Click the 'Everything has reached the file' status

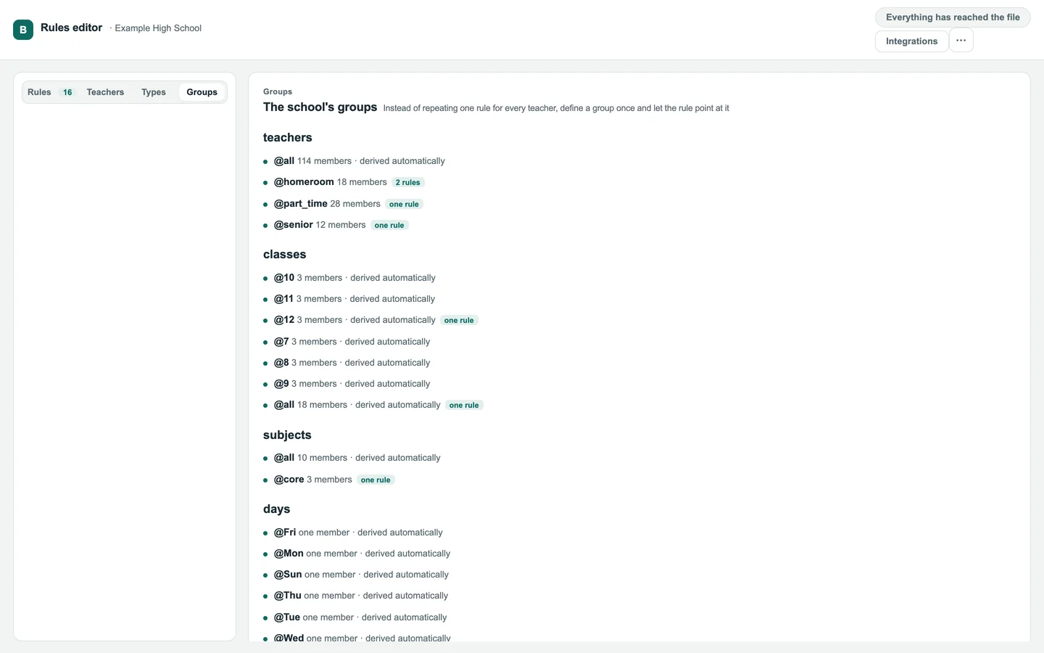coord(953,17)
